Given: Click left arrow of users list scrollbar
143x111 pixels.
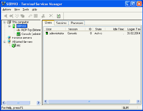Looking at the screenshot, I should 46,101.
